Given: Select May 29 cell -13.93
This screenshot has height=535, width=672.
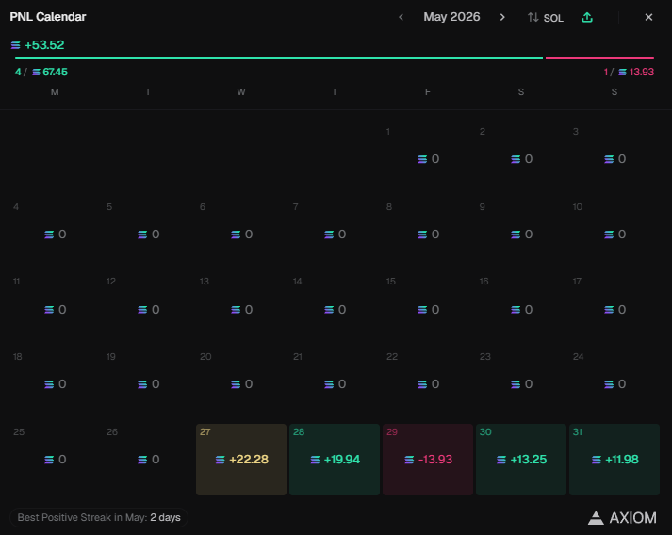Looking at the screenshot, I should coord(428,460).
